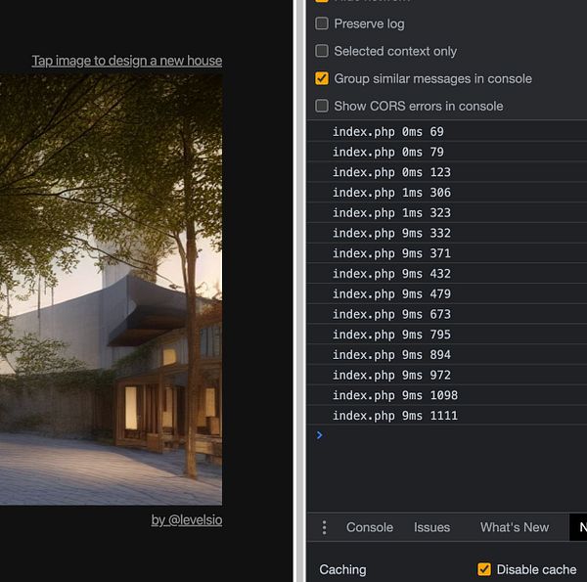Screen dimensions: 587x582
Task: Enable the Preserve log checkbox
Action: (x=322, y=23)
